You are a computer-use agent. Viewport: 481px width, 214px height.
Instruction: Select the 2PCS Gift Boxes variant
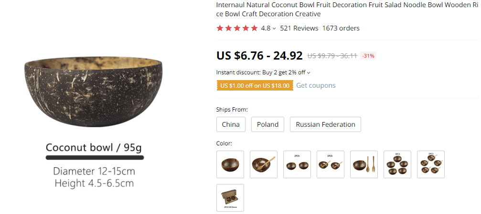point(230,197)
